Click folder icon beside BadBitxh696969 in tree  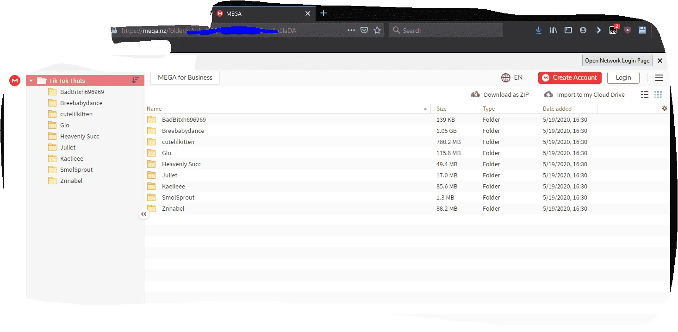click(x=52, y=92)
